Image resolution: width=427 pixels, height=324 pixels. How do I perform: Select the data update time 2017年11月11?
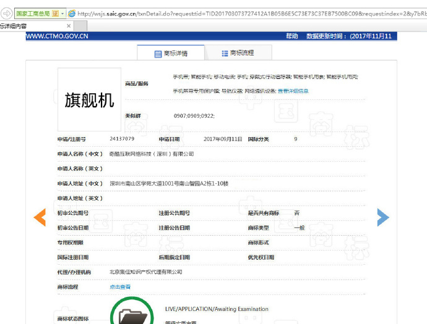coord(372,36)
